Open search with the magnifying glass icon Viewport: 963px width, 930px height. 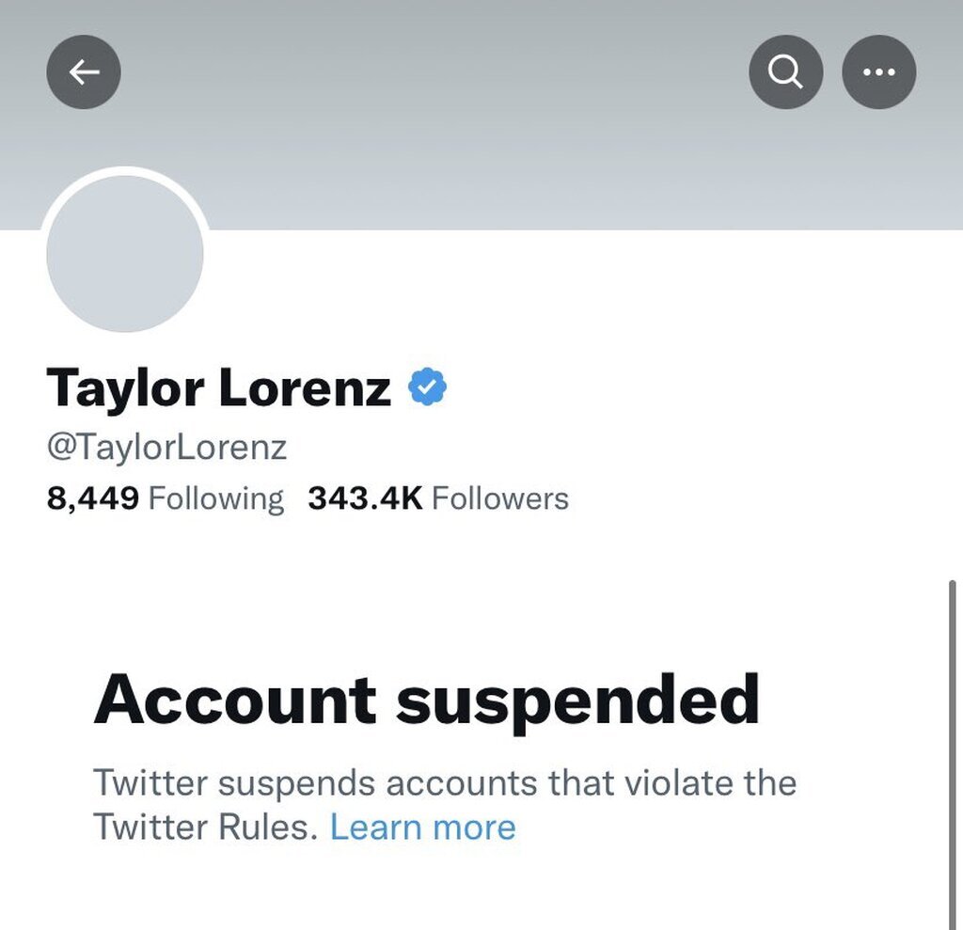tap(785, 72)
